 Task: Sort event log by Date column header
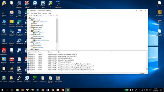pos(32,52)
